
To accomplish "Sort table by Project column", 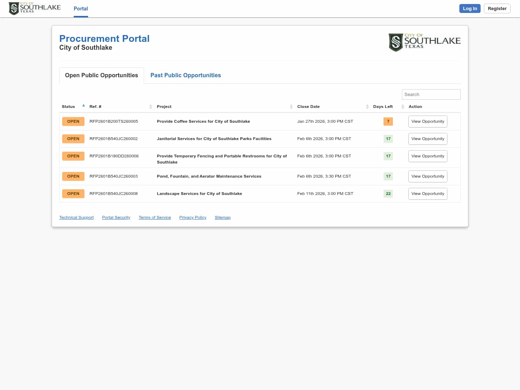I will 291,107.
